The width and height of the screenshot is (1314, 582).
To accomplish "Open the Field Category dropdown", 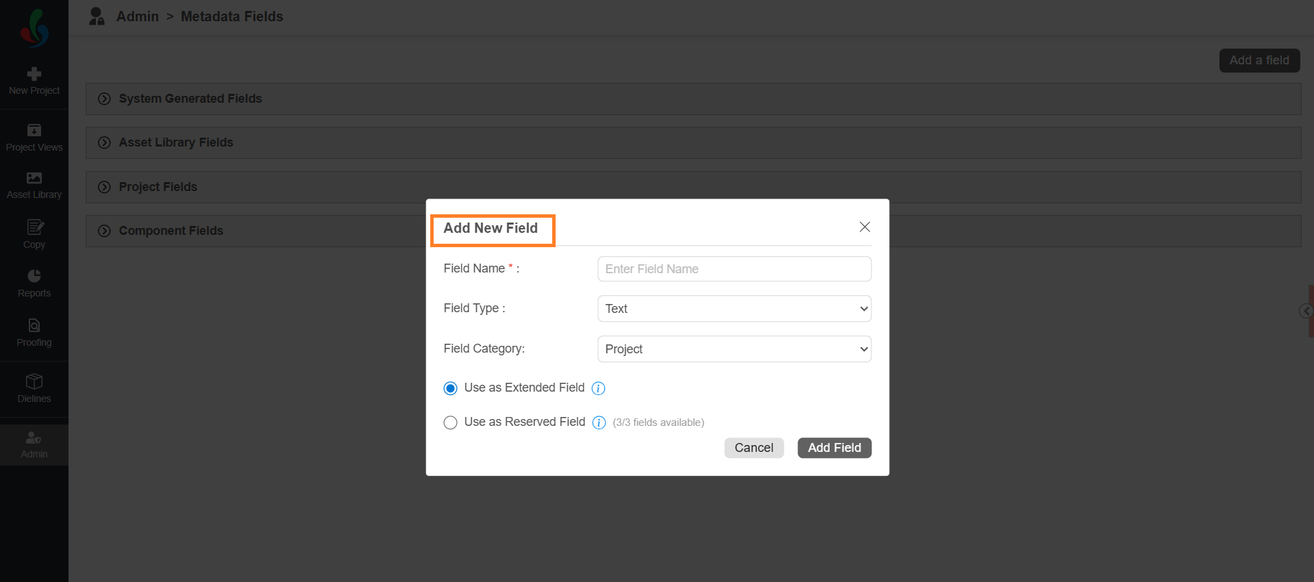I will [x=734, y=349].
